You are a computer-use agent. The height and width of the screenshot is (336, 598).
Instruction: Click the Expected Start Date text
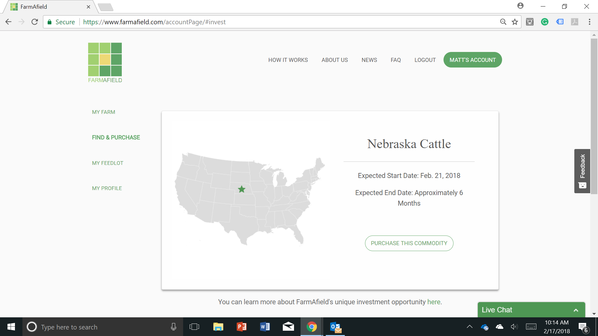(409, 175)
